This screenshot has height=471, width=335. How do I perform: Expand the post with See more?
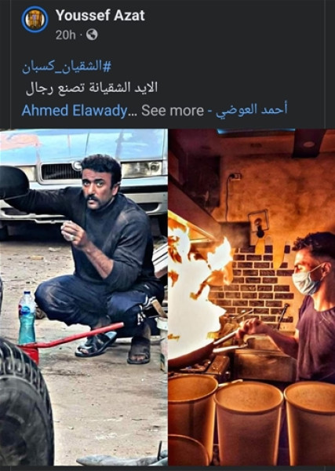coord(173,111)
